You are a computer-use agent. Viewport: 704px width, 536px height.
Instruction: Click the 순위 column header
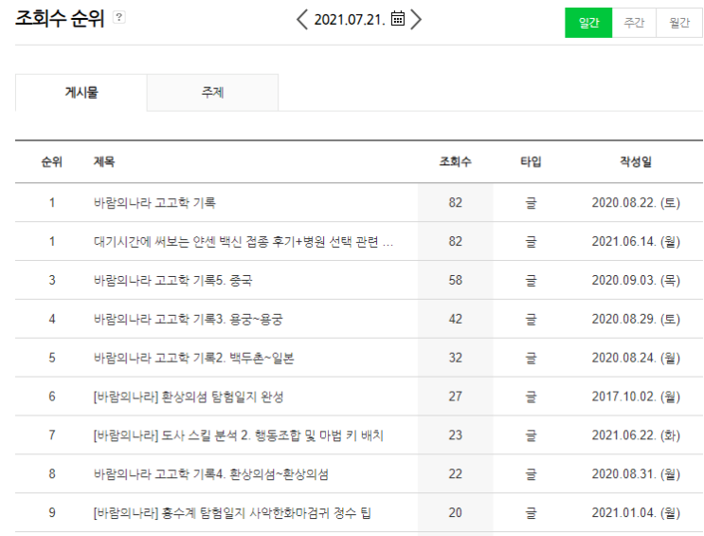point(51,162)
